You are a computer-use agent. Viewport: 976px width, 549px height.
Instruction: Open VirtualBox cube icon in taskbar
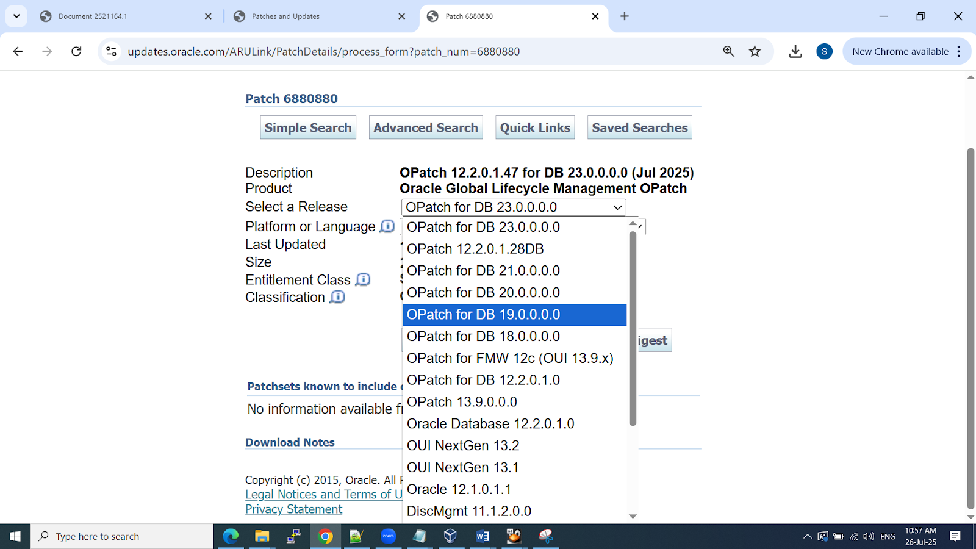click(450, 536)
